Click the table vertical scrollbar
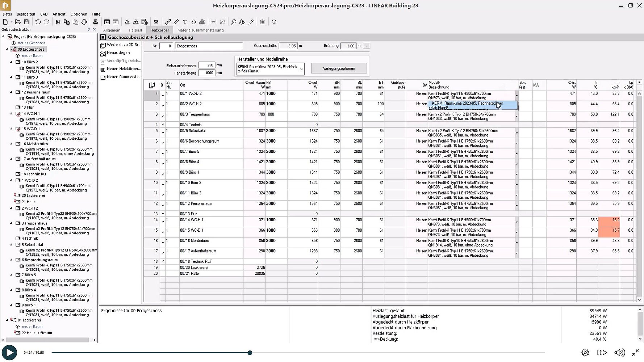Screen dimensions: 644x362 (x=639, y=196)
